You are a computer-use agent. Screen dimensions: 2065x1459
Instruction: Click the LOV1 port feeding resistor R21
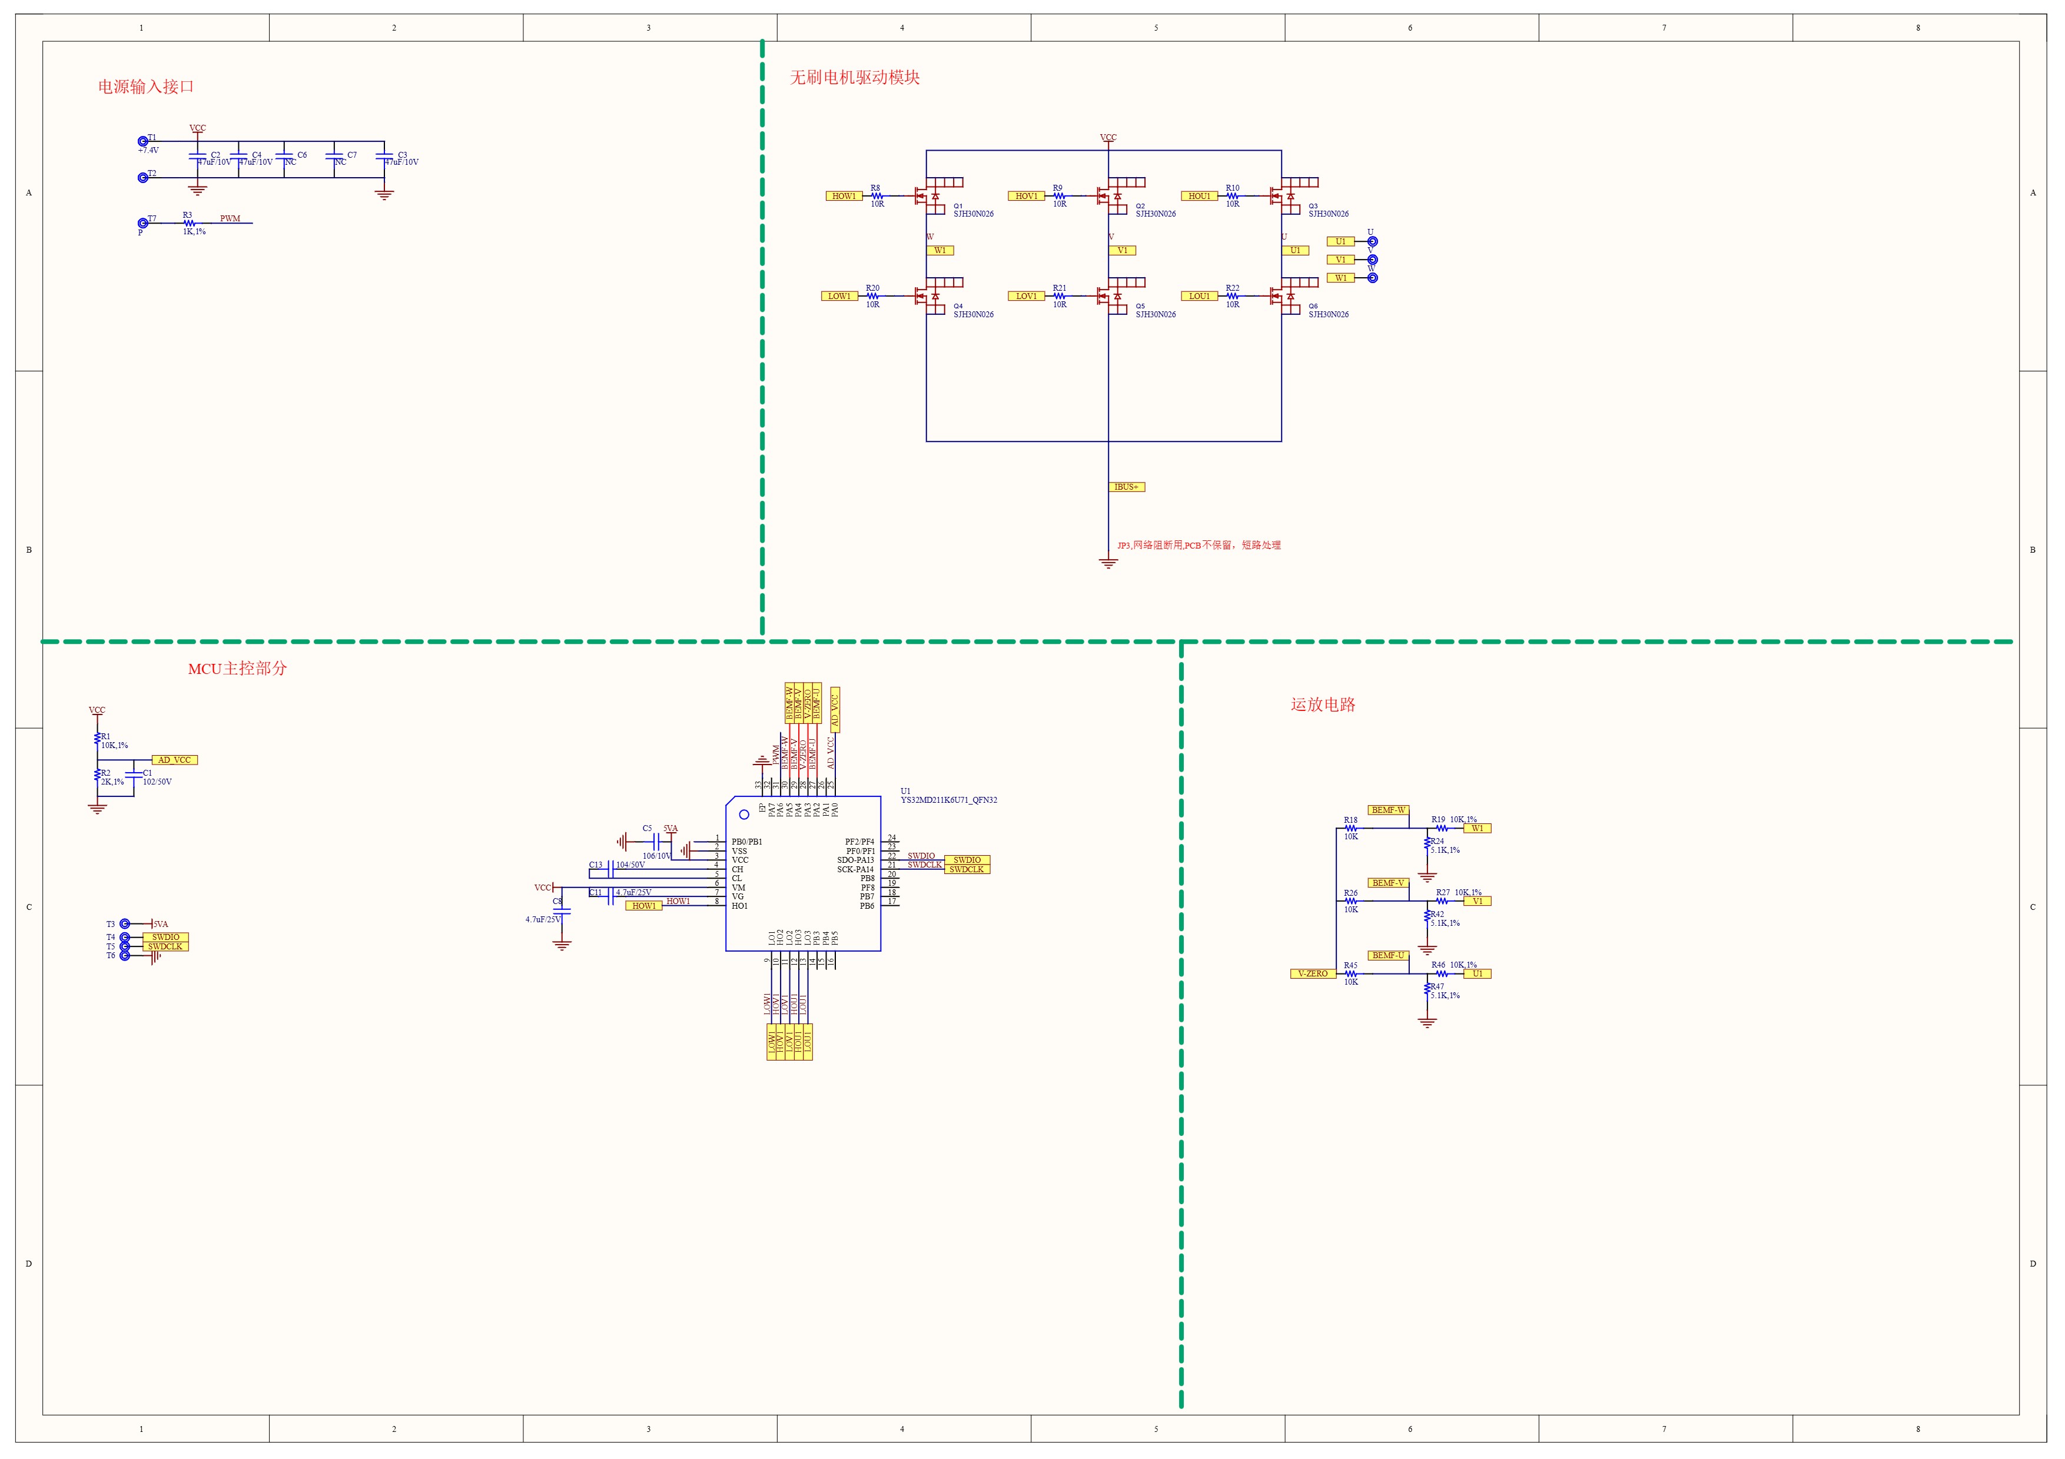1026,296
